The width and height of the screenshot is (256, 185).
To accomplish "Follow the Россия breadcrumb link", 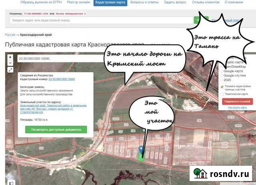I will click(10, 35).
